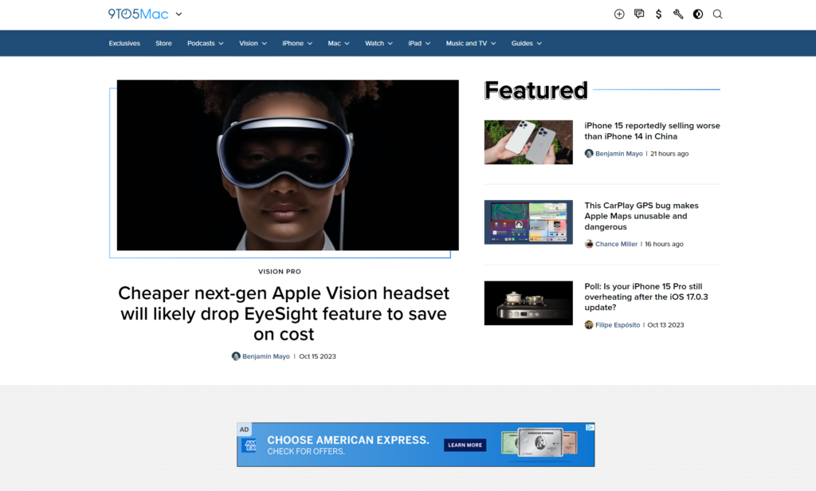This screenshot has height=491, width=816.
Task: Go to the Store nav item
Action: point(163,43)
